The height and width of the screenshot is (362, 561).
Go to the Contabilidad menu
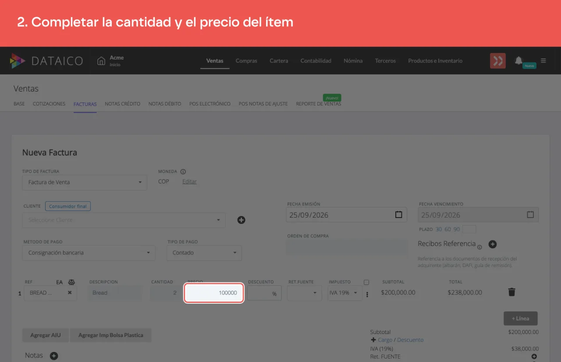[x=316, y=61]
